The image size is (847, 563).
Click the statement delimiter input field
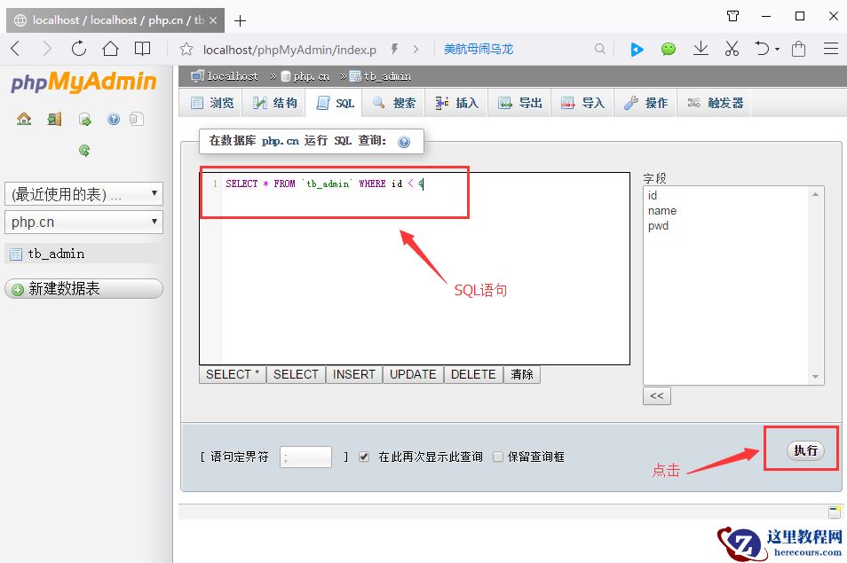pyautogui.click(x=305, y=457)
